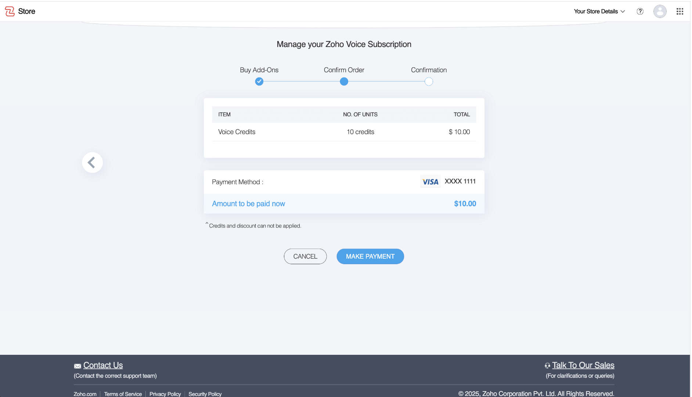This screenshot has width=692, height=397.
Task: Open the user profile avatar
Action: [660, 11]
